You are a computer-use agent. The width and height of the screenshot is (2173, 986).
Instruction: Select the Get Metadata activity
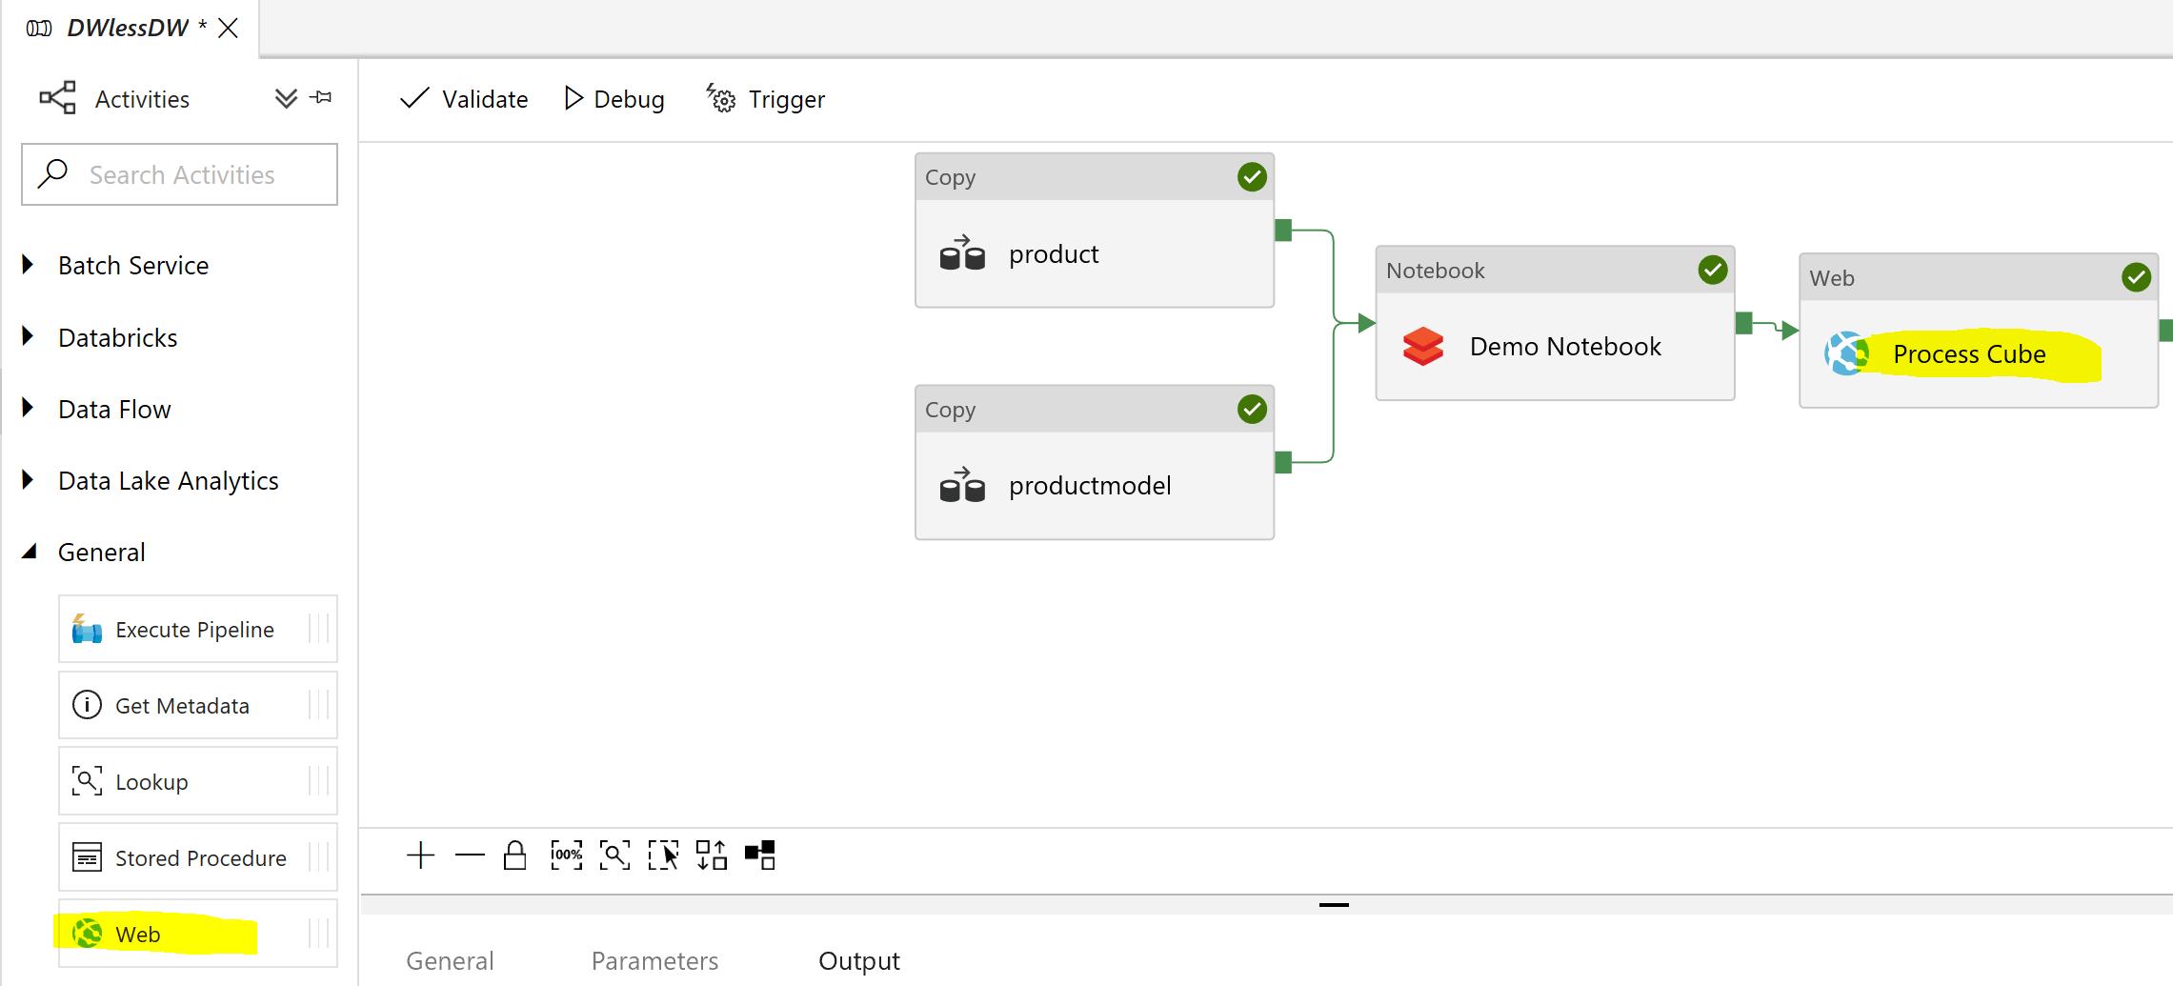198,705
